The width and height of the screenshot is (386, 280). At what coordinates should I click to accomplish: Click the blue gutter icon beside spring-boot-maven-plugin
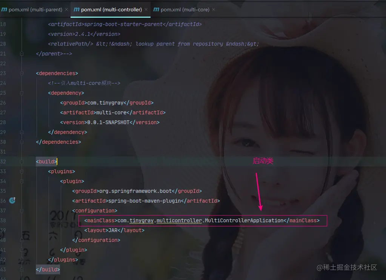12,200
